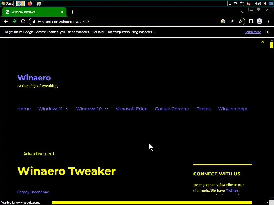Viewport: 274px width, 205px height.
Task: Click the CONNECT WITH US heading
Action: coord(217,174)
